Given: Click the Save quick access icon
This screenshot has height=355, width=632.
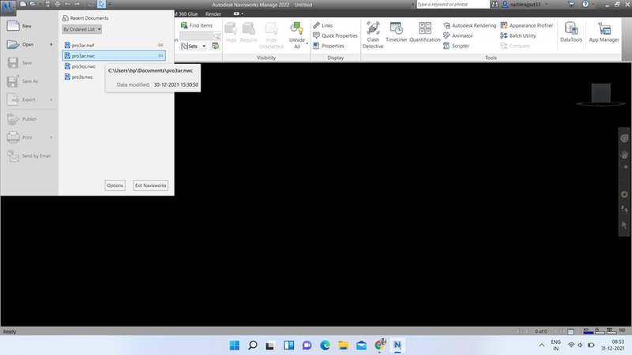Looking at the screenshot, I should click(x=47, y=4).
